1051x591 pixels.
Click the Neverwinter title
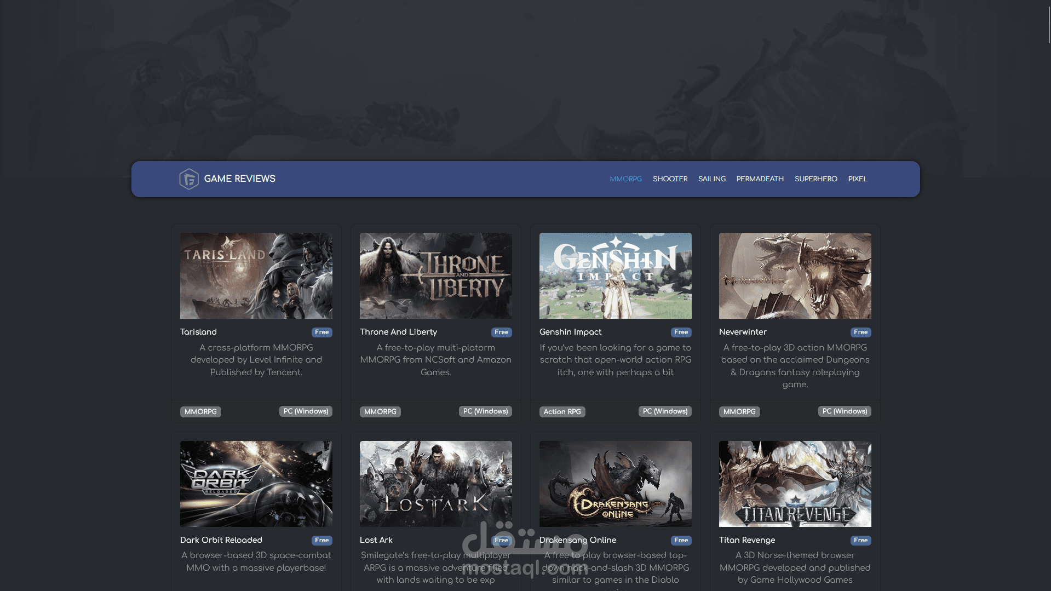click(x=743, y=332)
